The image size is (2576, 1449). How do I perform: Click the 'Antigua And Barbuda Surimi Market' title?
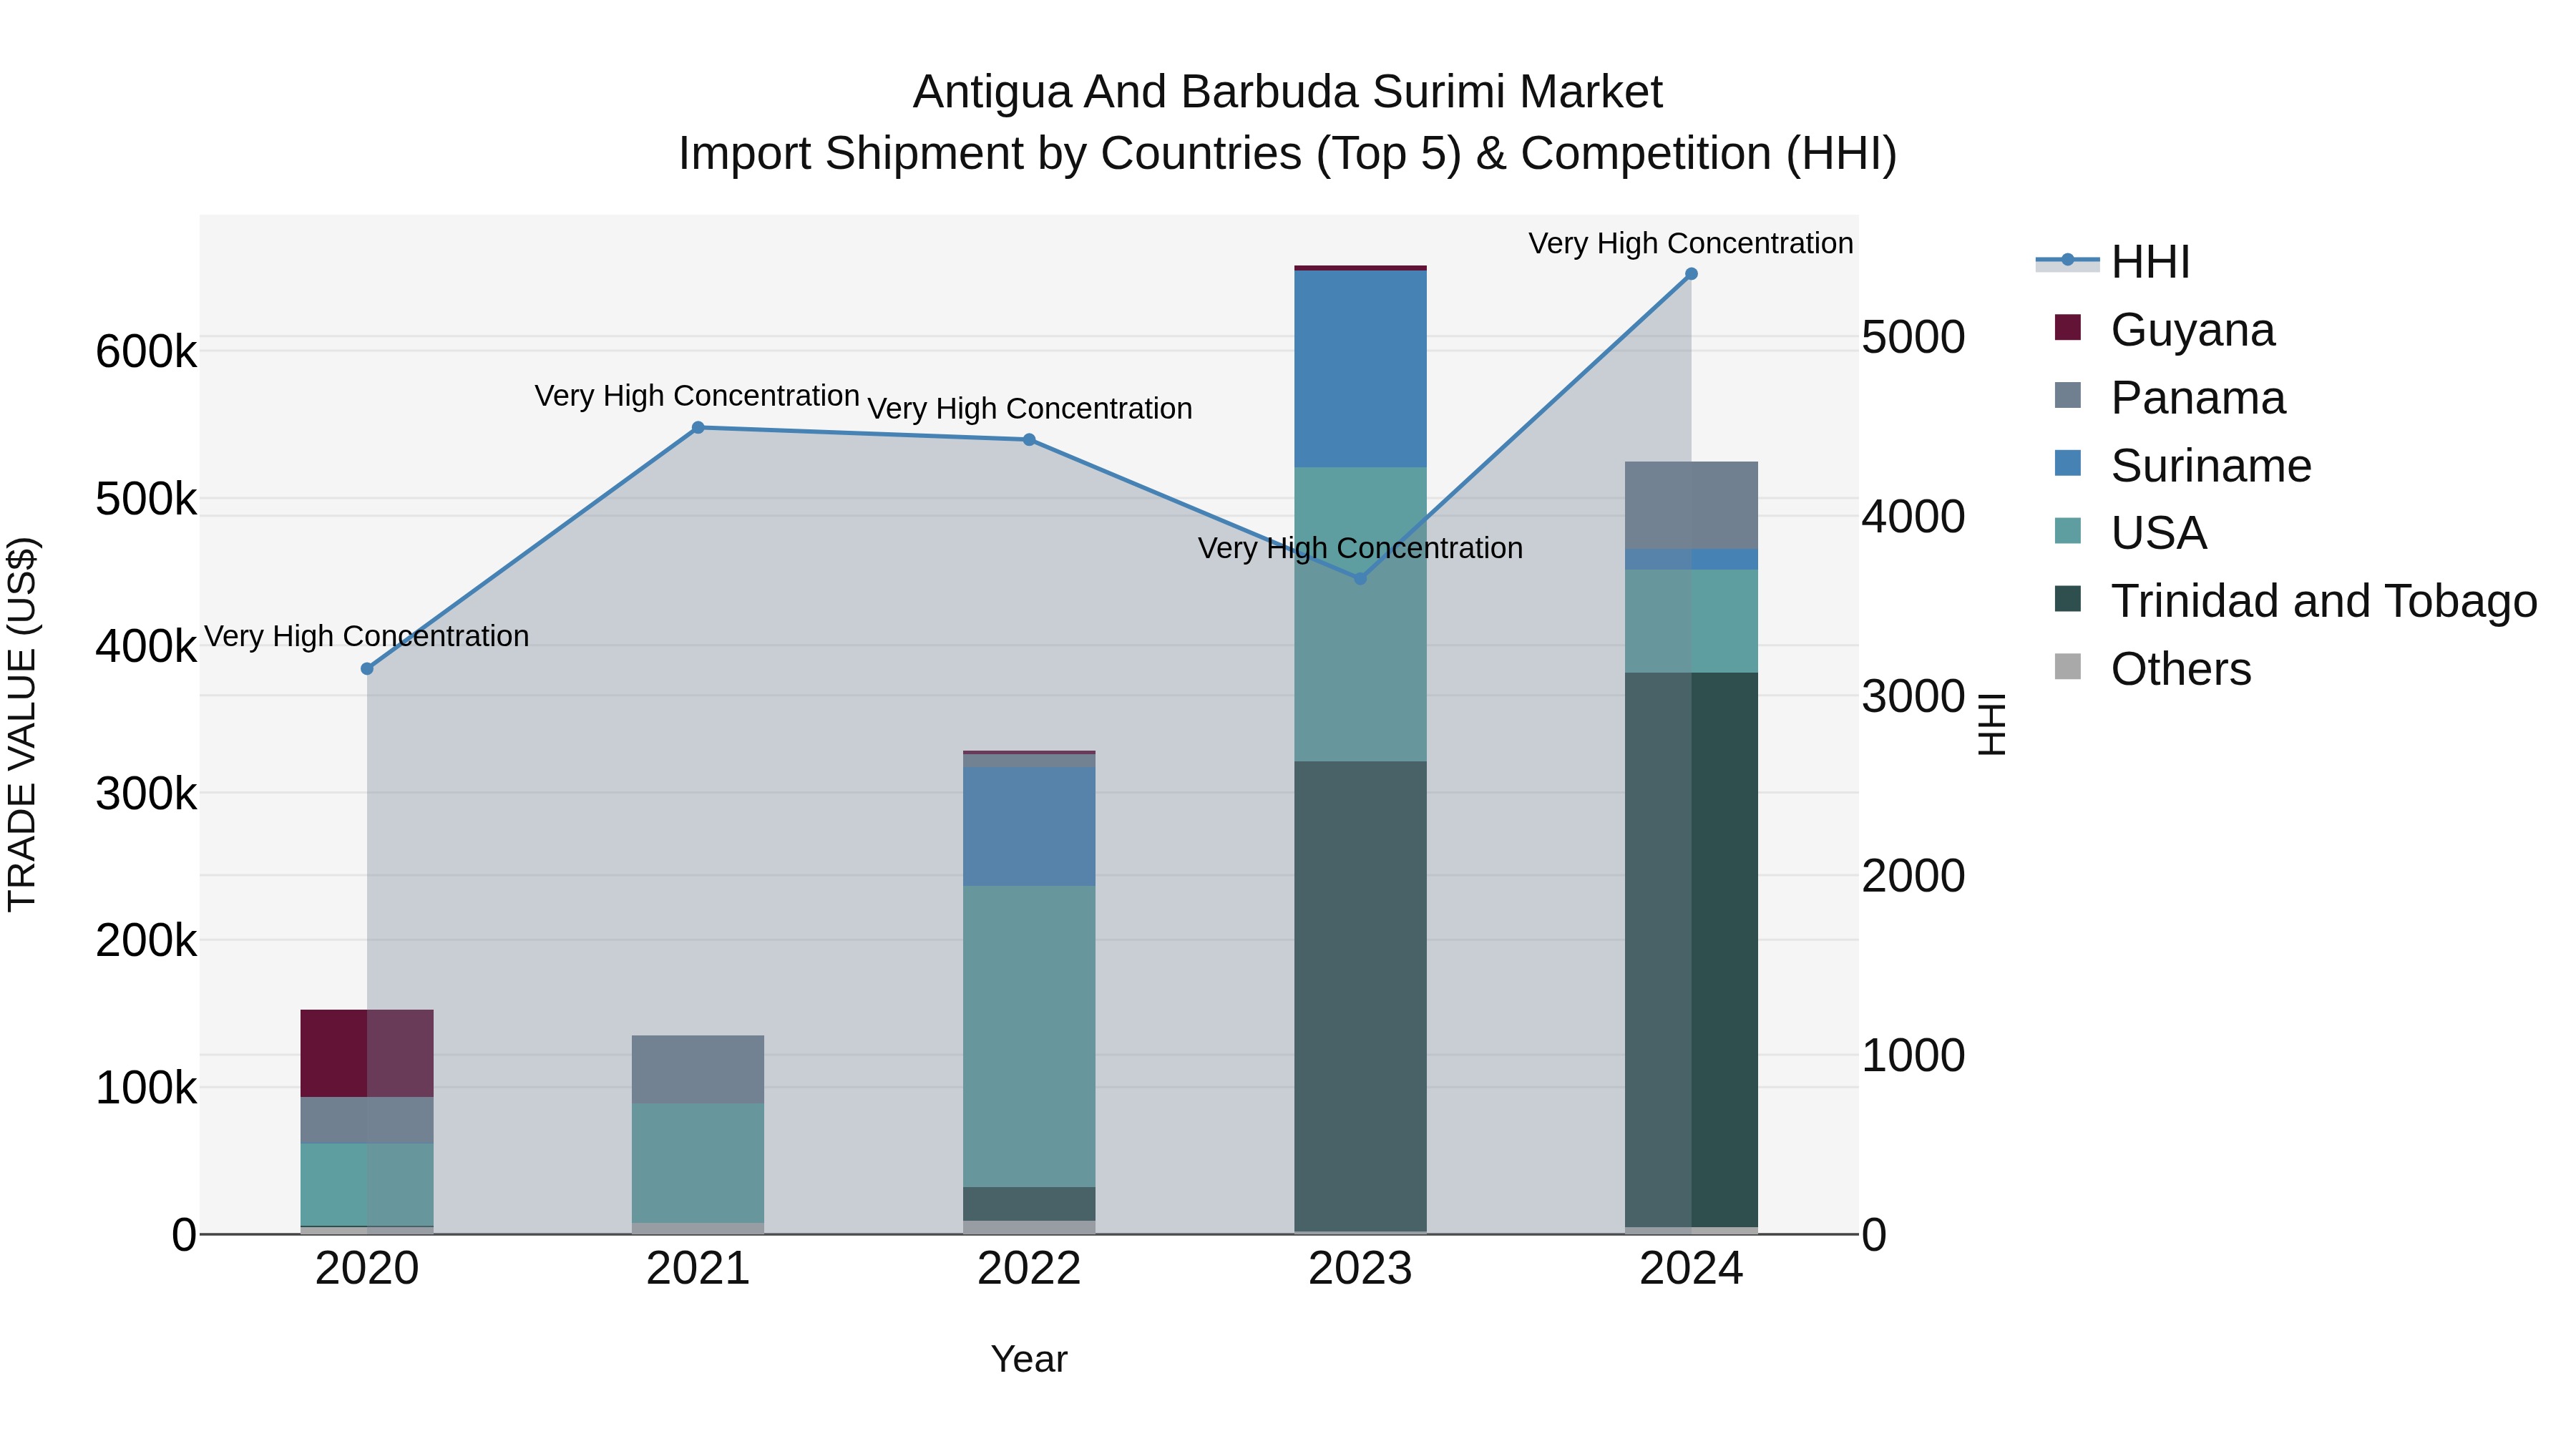coord(1288,92)
